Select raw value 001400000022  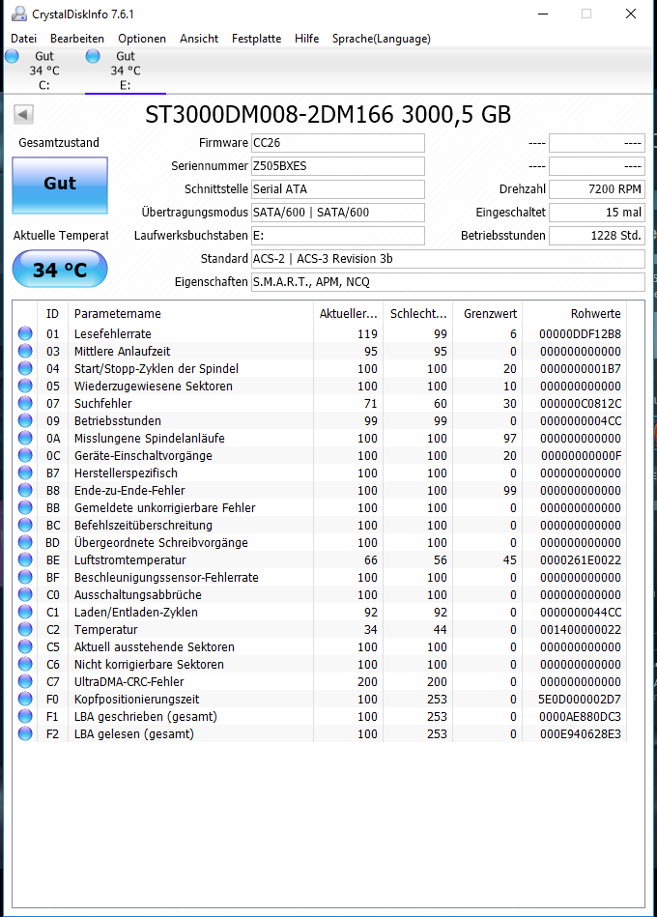pos(580,630)
